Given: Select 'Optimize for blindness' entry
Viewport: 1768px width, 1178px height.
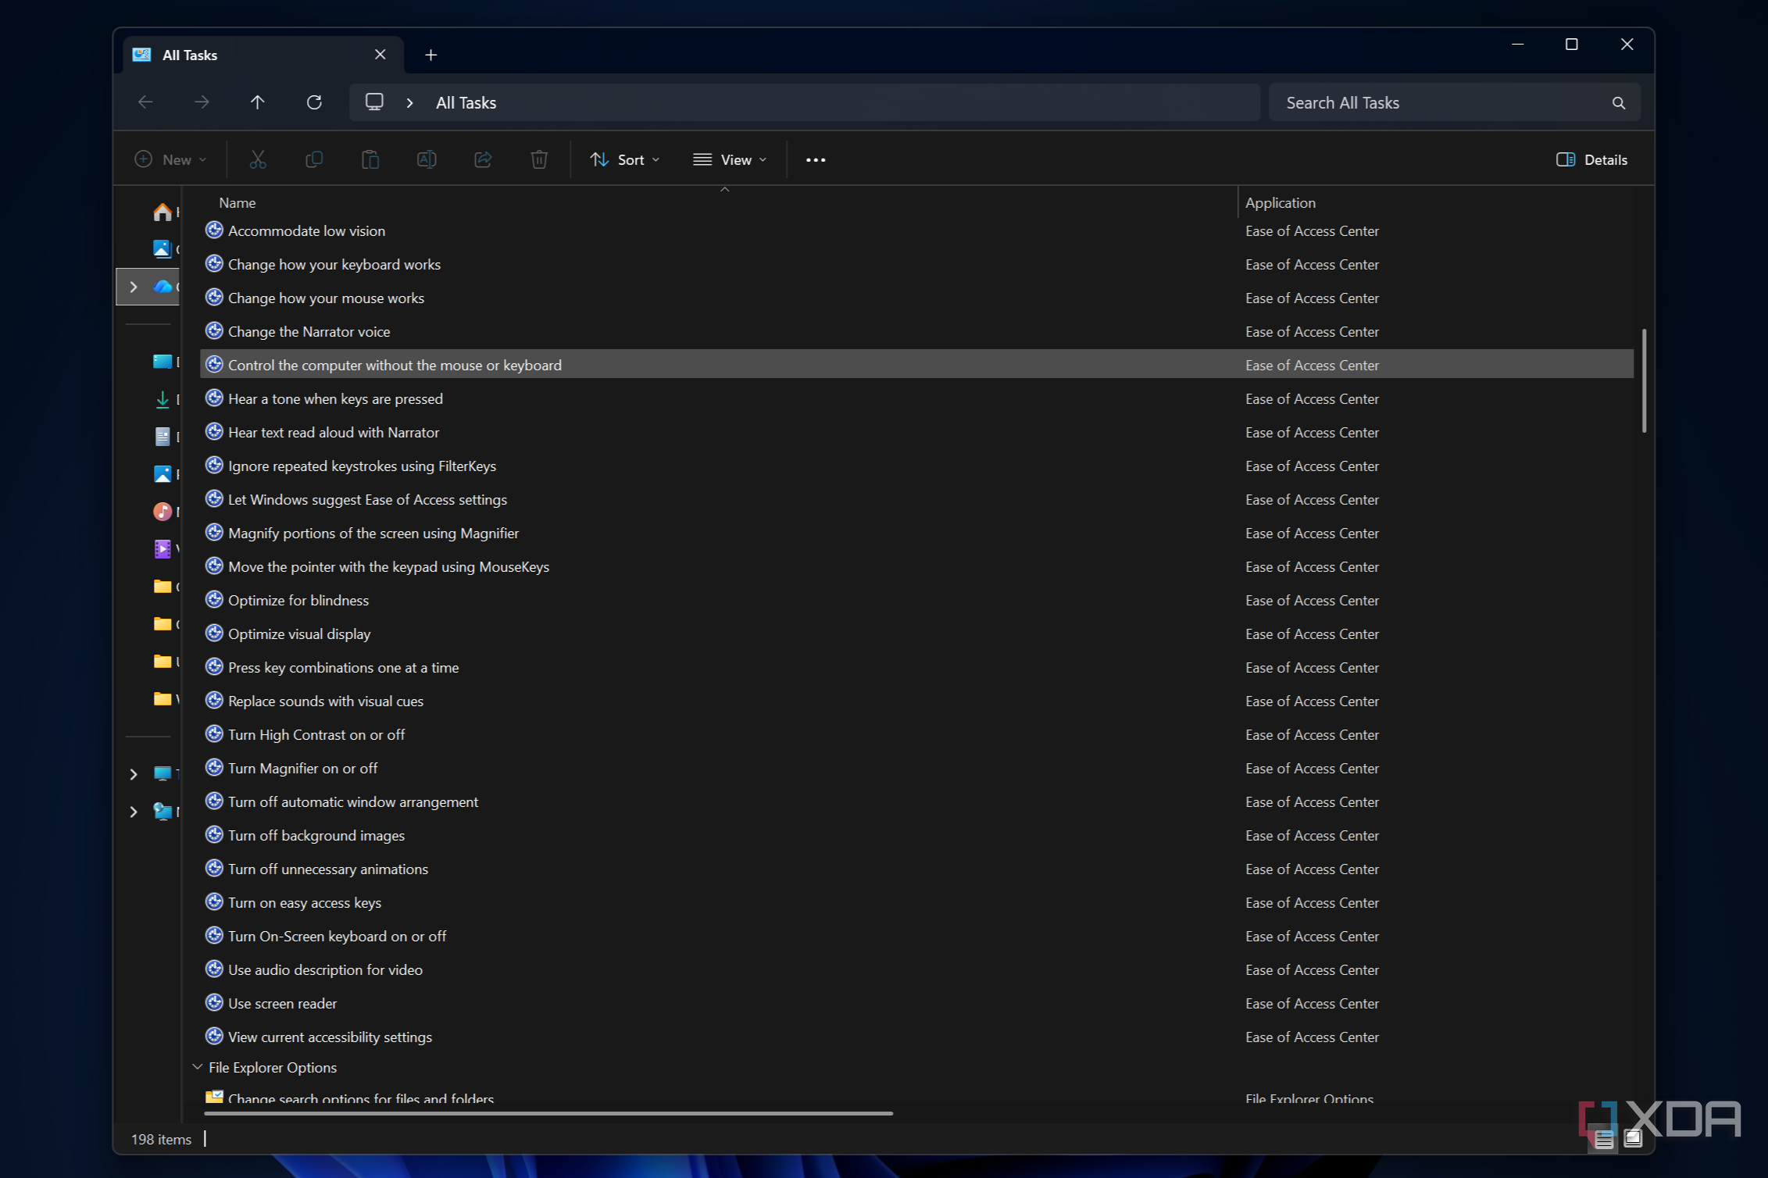Looking at the screenshot, I should click(x=917, y=600).
